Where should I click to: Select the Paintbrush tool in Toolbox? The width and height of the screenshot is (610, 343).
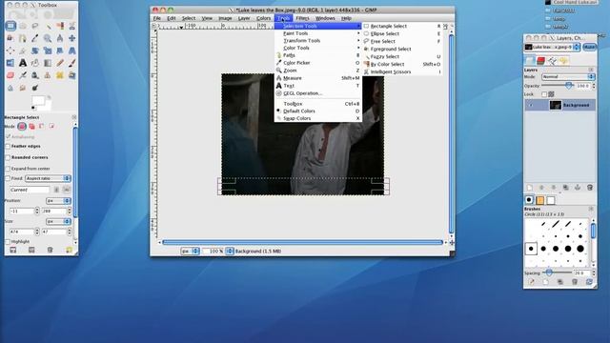click(x=72, y=63)
